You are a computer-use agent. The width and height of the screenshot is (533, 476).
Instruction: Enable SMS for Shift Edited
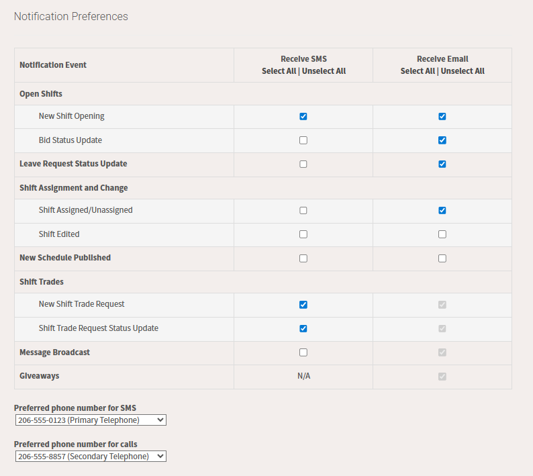[303, 234]
